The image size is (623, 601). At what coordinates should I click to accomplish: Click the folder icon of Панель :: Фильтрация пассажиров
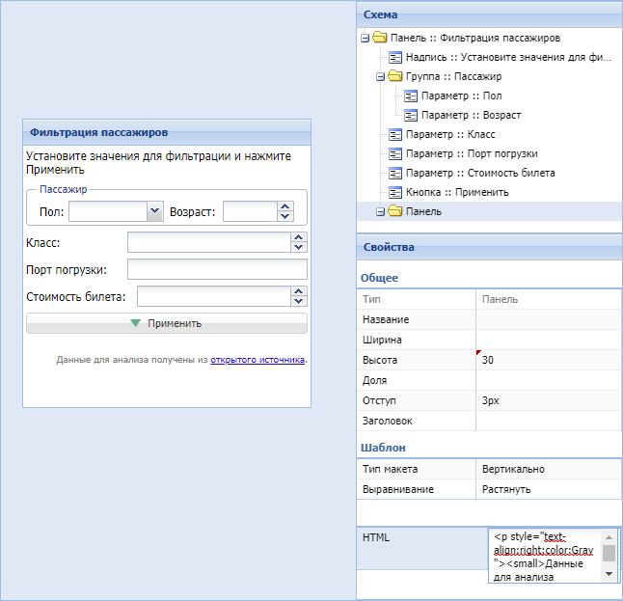click(380, 39)
